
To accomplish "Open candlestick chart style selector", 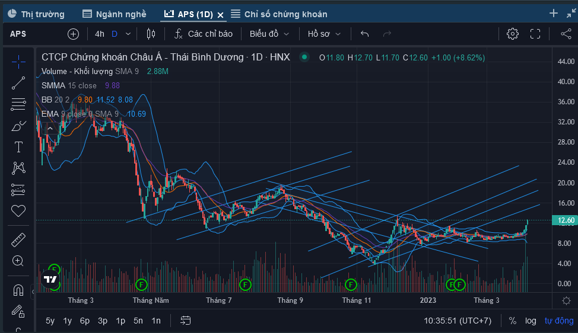I will pos(151,34).
